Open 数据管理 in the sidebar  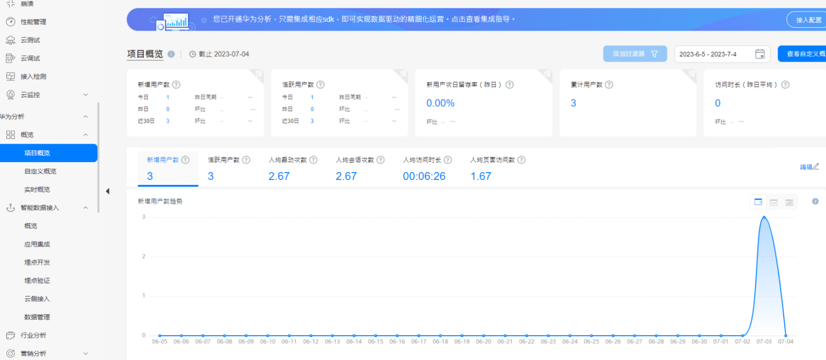coord(37,317)
